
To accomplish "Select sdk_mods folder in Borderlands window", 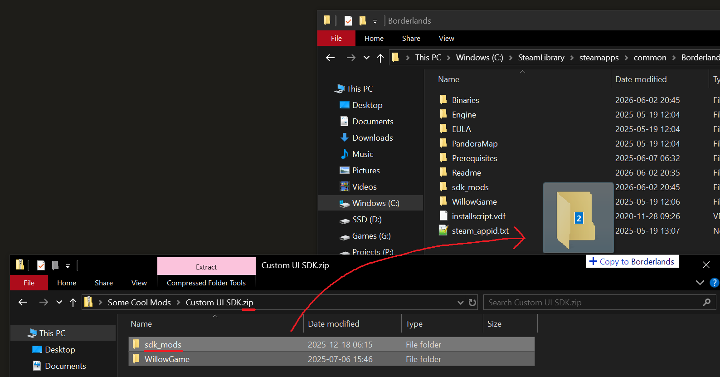I will tap(464, 187).
